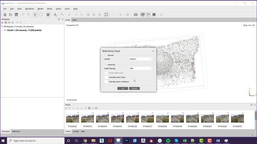
Task: Click the Draw Polyline/Ruler tool icon
Action: (62, 15)
